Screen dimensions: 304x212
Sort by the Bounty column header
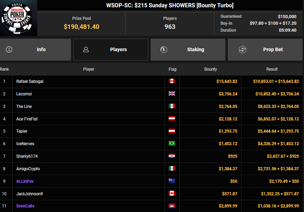(x=210, y=69)
